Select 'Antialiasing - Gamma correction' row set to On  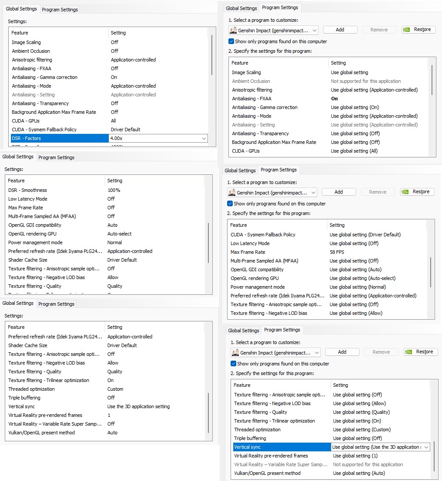109,77
